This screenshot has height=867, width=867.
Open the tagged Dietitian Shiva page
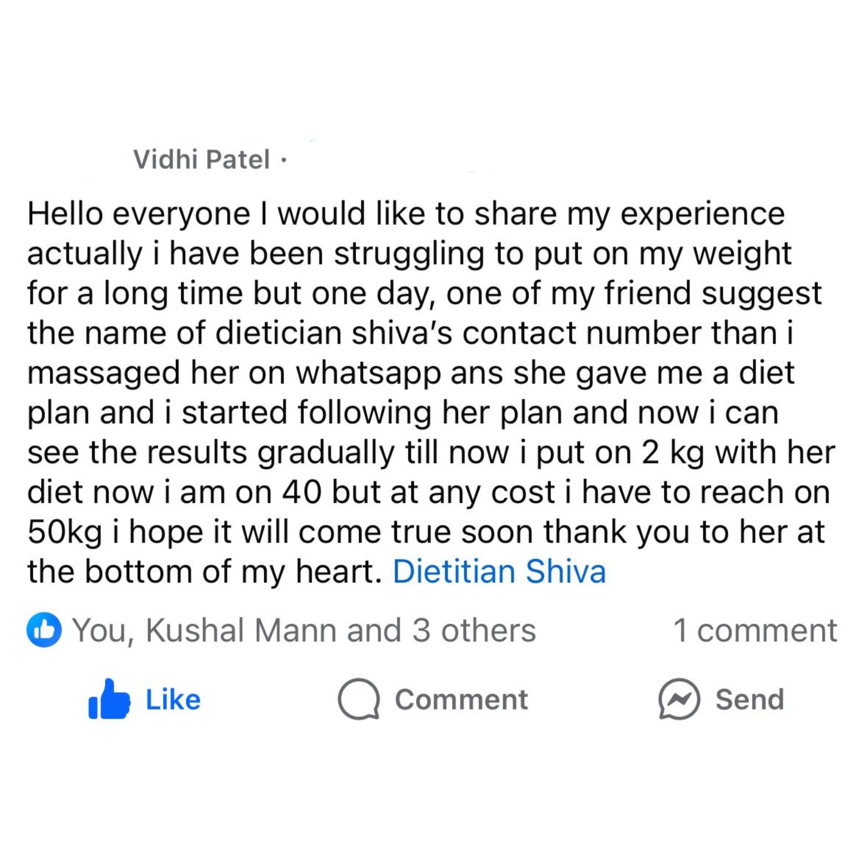(x=499, y=571)
